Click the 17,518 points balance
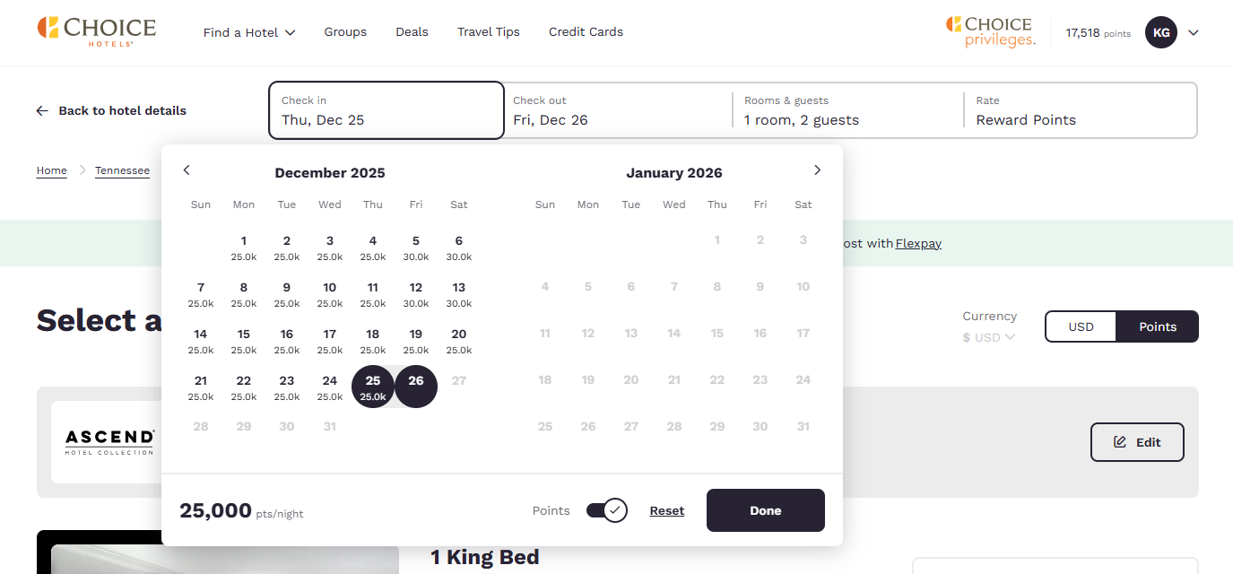The height and width of the screenshot is (574, 1233). click(x=1098, y=32)
